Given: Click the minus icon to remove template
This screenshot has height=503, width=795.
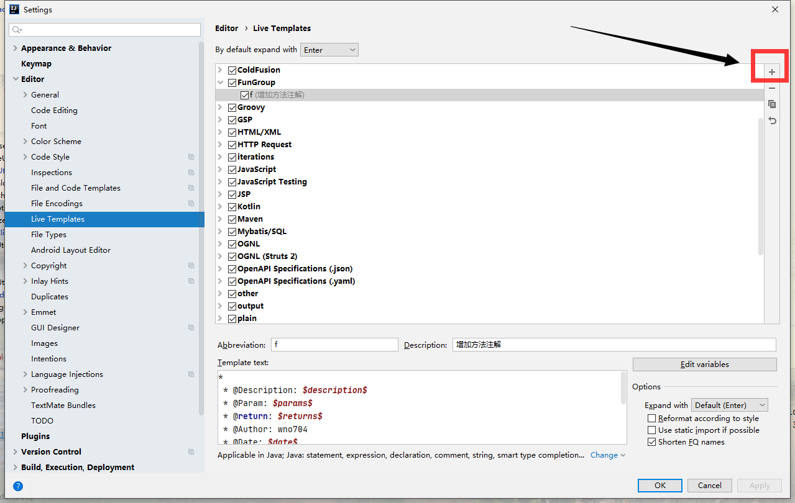Looking at the screenshot, I should point(771,88).
